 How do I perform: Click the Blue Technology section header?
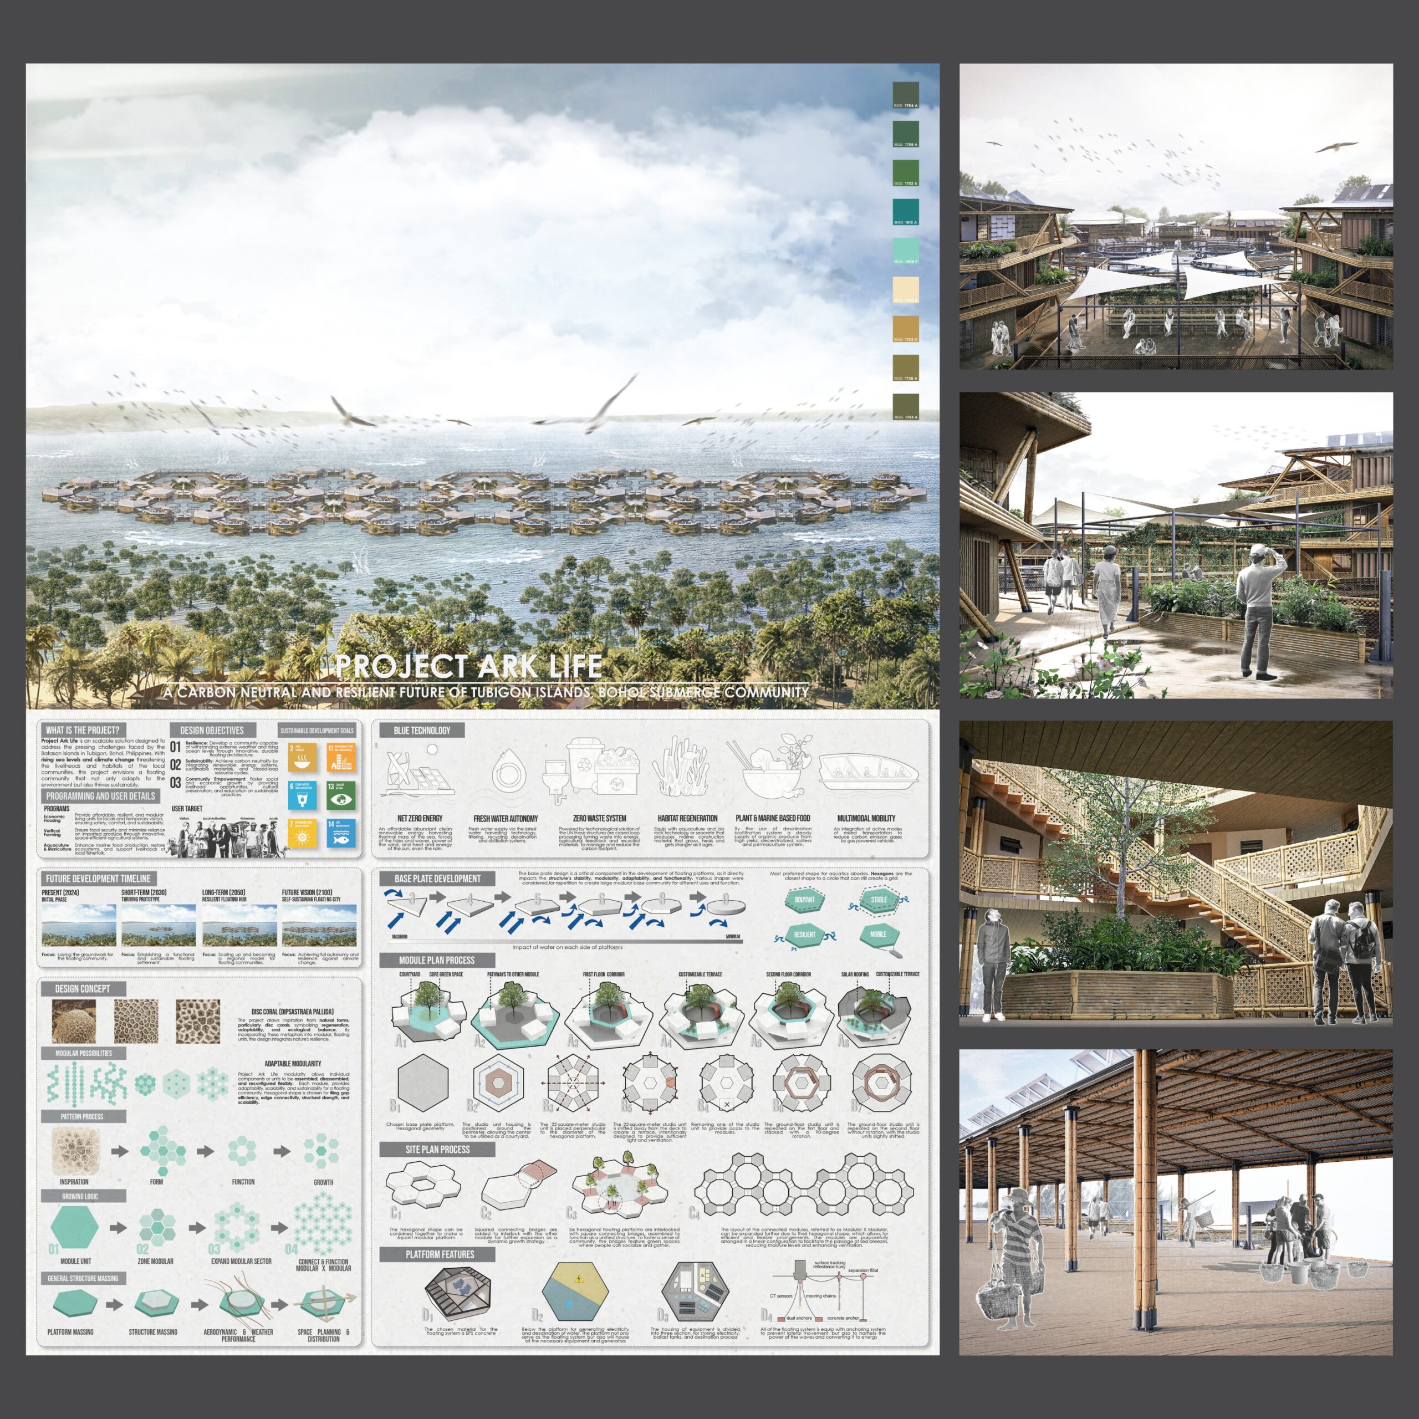pyautogui.click(x=422, y=730)
